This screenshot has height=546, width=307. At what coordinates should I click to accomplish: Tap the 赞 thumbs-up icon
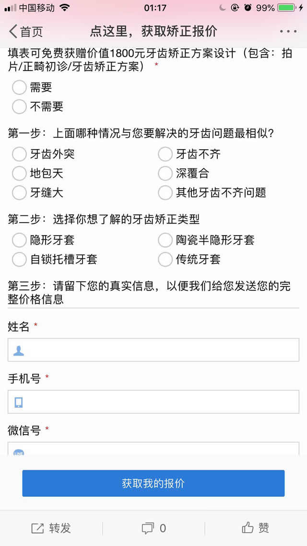pyautogui.click(x=248, y=528)
